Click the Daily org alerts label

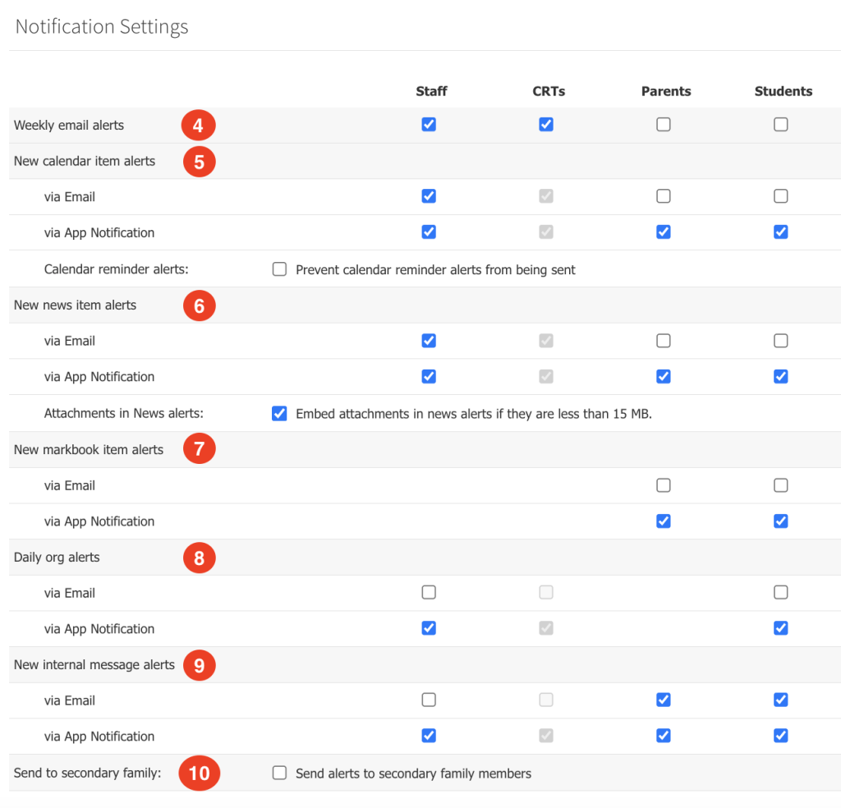click(x=57, y=557)
